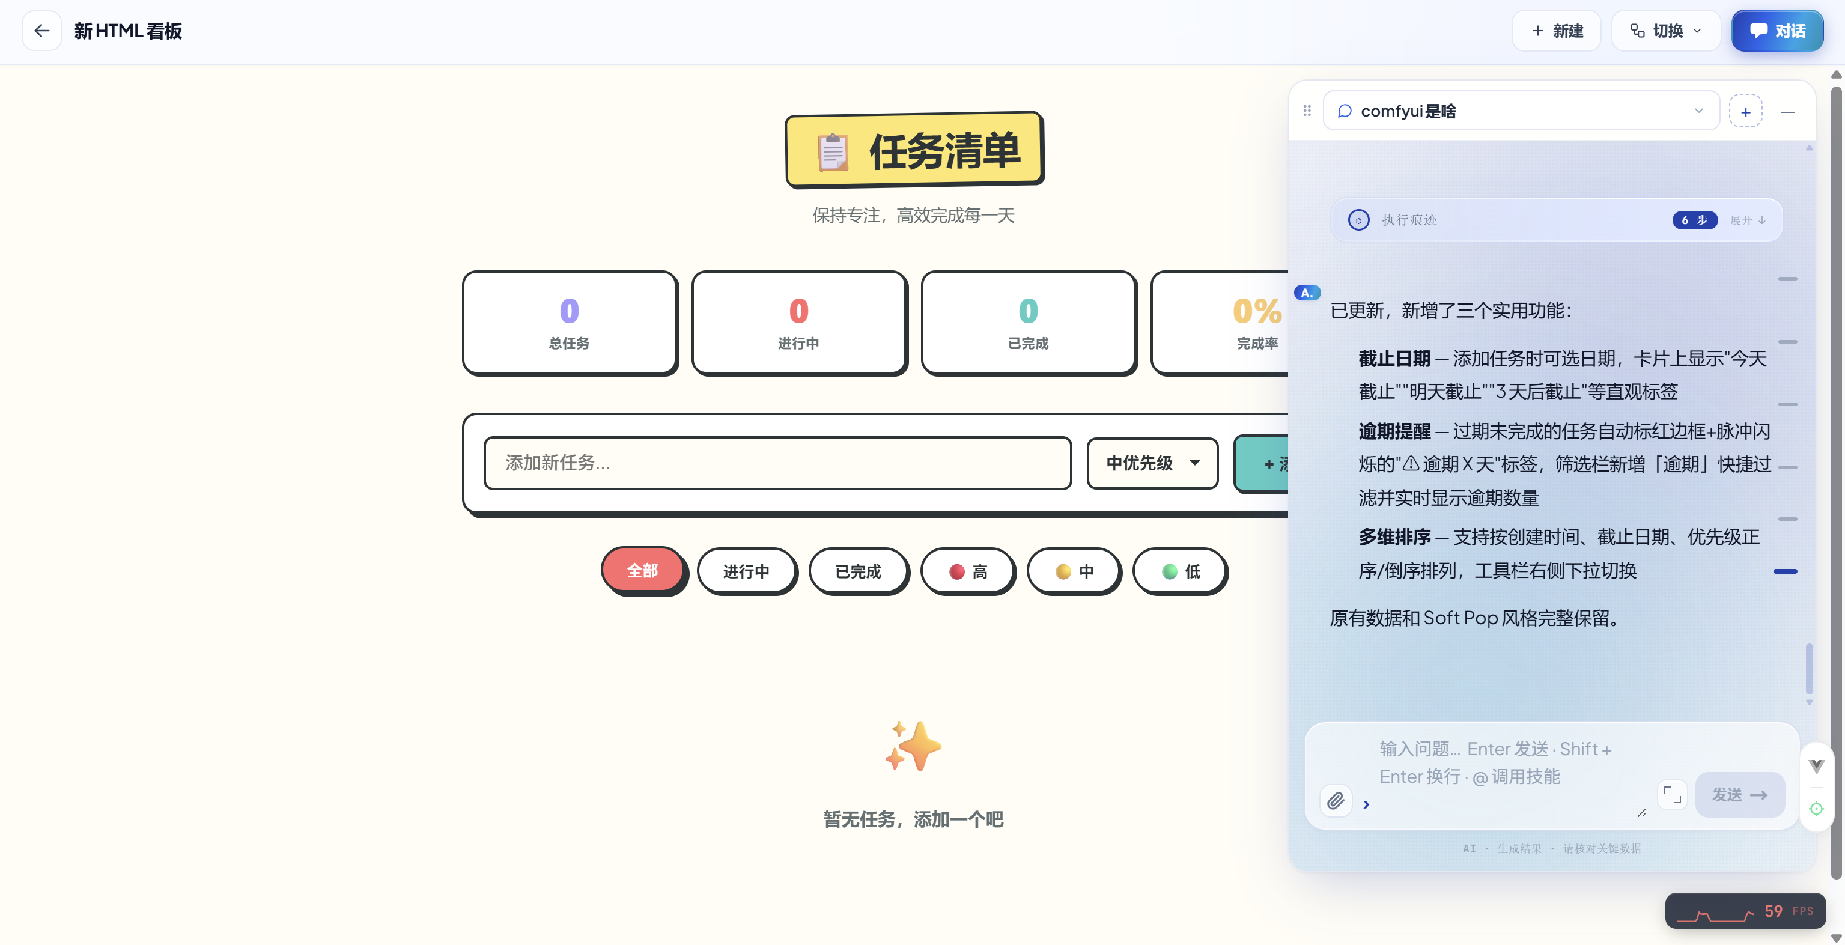Click the 添加新任务 input field
Image resolution: width=1845 pixels, height=945 pixels.
777,463
